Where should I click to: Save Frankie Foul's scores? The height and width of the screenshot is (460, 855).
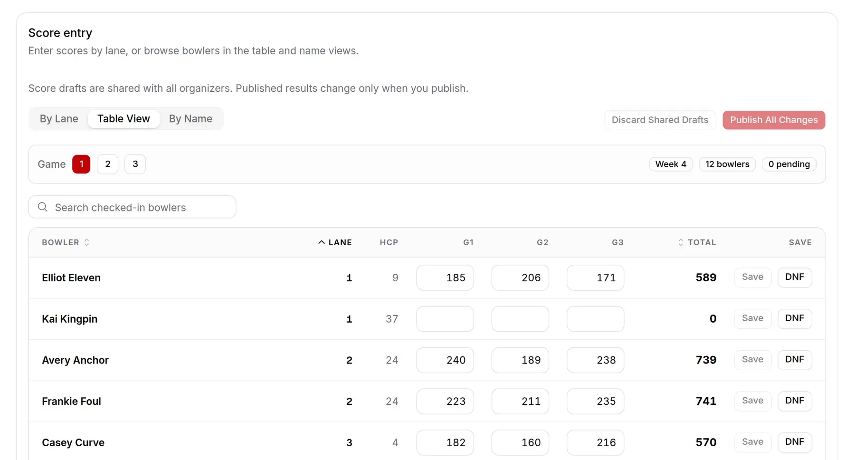point(753,401)
